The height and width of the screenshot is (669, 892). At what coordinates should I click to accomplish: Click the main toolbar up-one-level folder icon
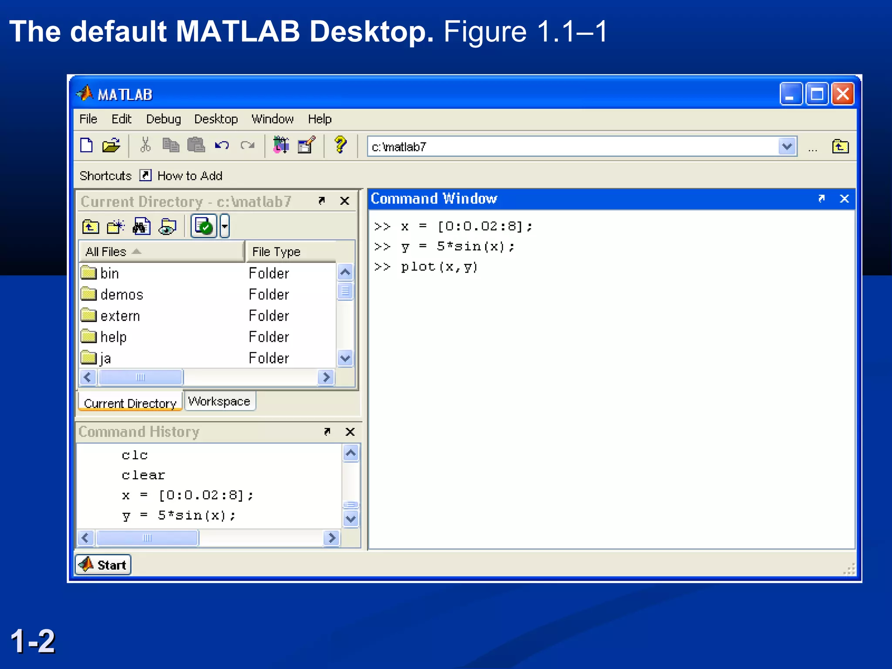click(840, 146)
